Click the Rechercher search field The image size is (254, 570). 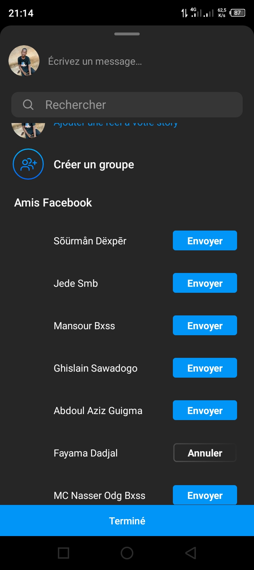134,105
